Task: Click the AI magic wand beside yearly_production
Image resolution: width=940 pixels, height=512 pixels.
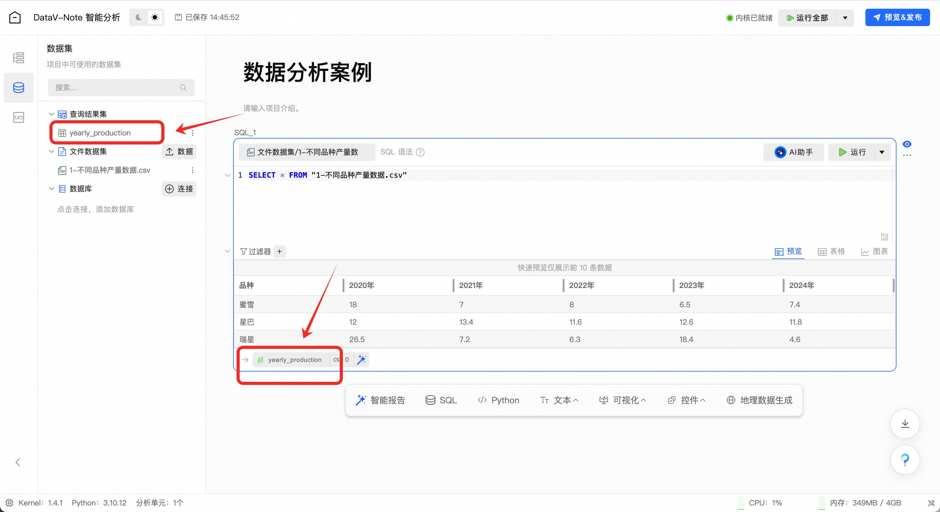Action: coord(361,359)
